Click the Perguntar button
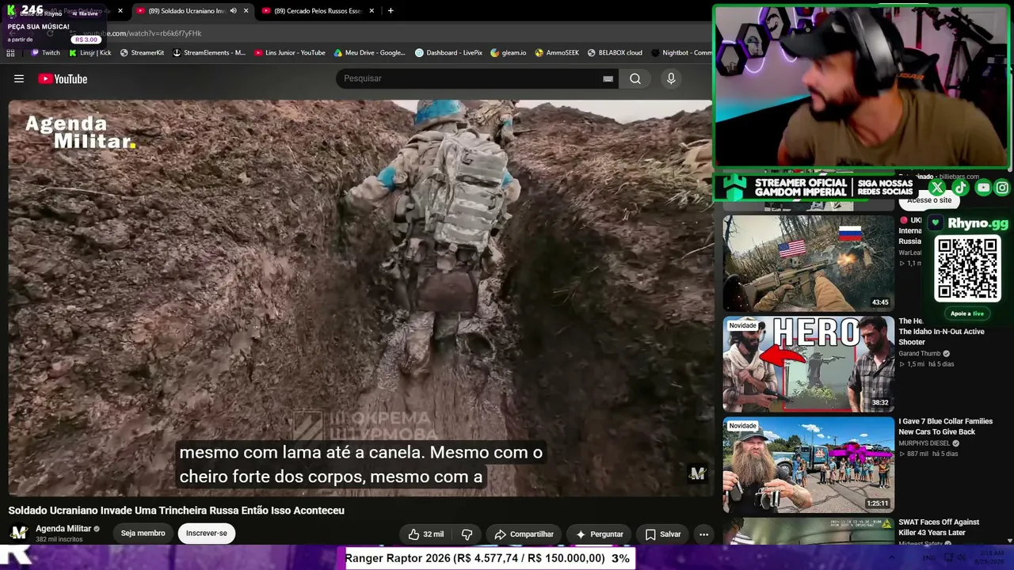The width and height of the screenshot is (1014, 570). pyautogui.click(x=599, y=534)
